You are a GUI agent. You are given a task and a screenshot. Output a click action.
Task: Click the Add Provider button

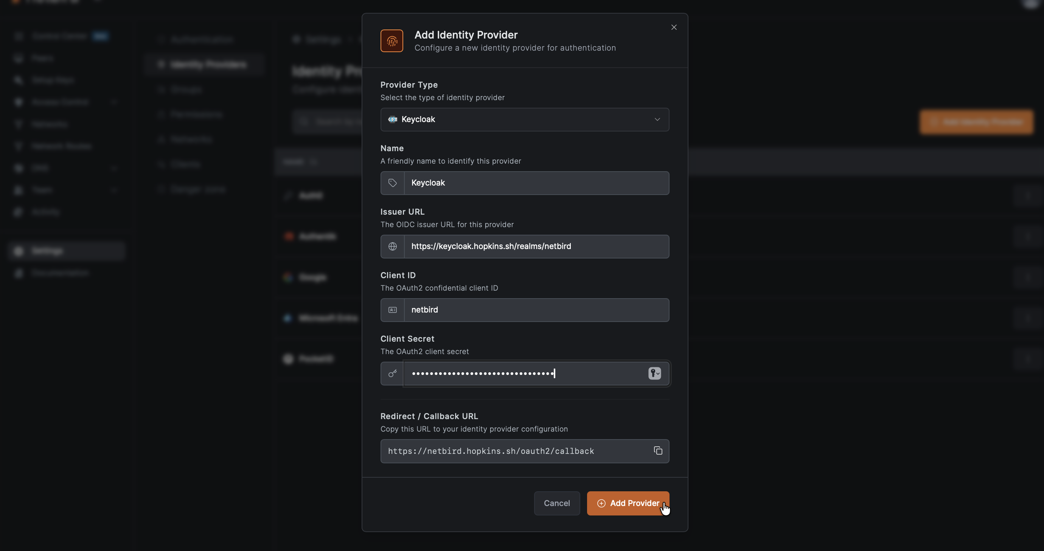(x=628, y=503)
